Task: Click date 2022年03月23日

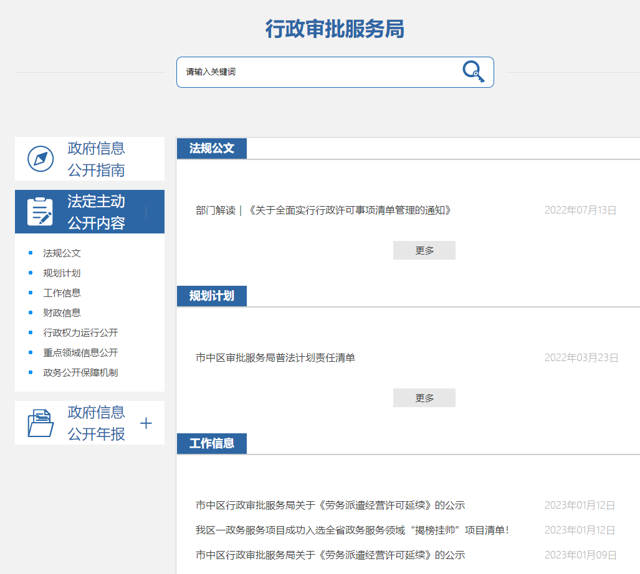Action: [581, 358]
